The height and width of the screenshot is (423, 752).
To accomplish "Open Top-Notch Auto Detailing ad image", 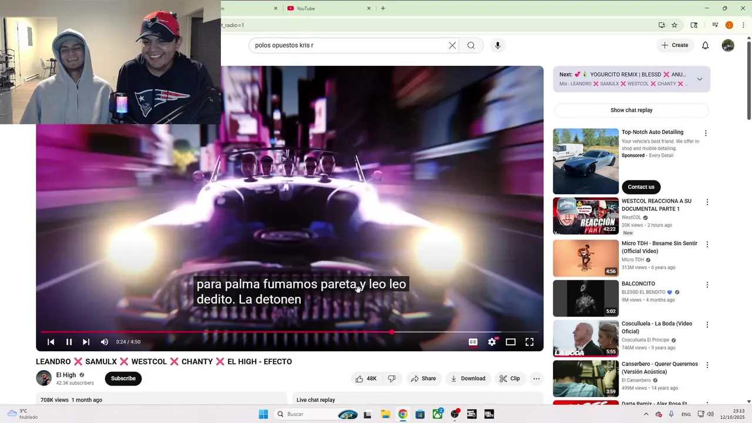I will pyautogui.click(x=586, y=161).
